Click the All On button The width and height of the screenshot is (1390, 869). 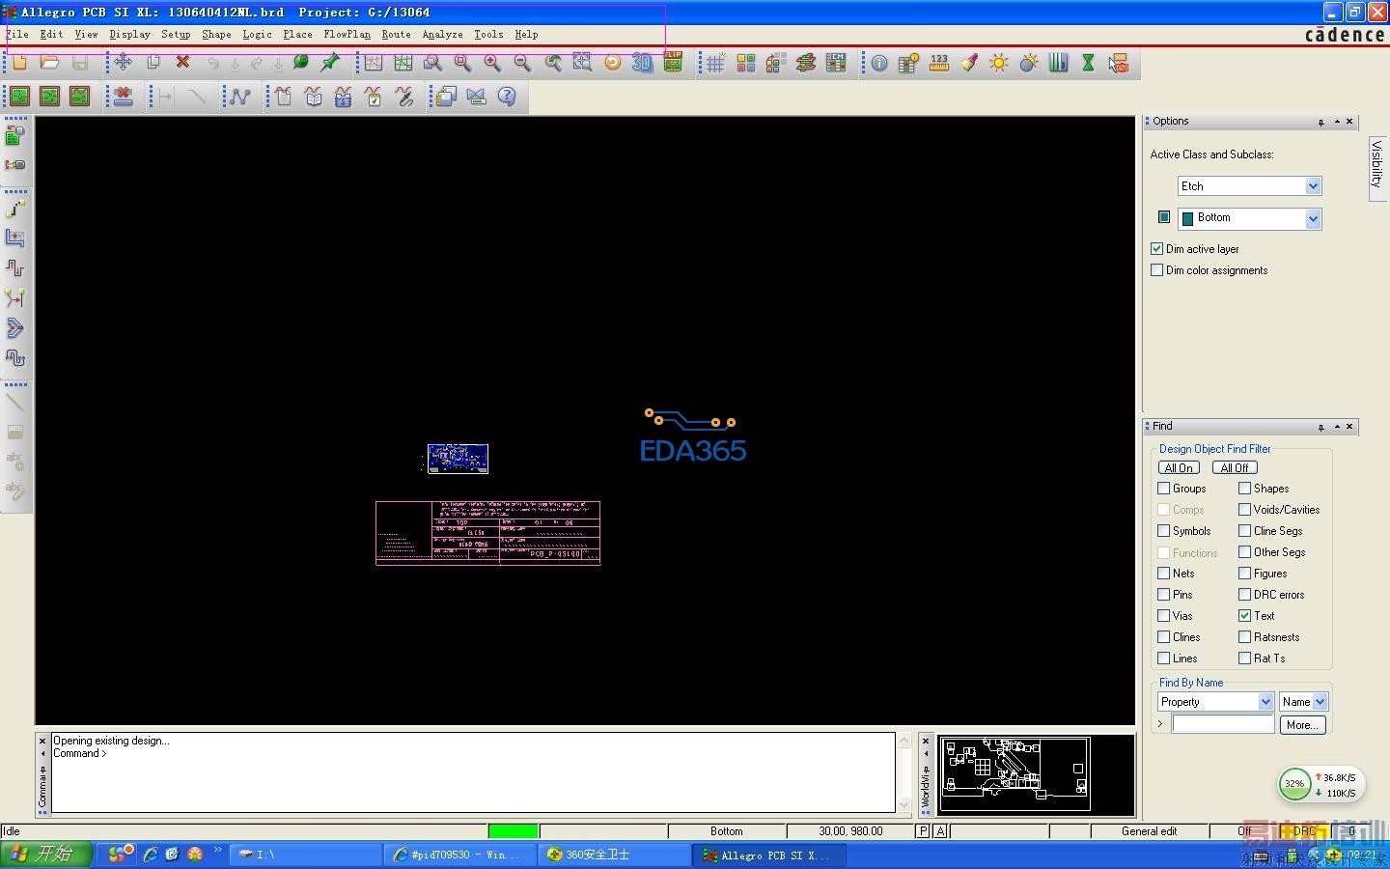tap(1179, 468)
